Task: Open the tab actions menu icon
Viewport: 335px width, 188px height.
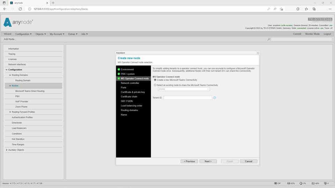Action: pos(4,3)
